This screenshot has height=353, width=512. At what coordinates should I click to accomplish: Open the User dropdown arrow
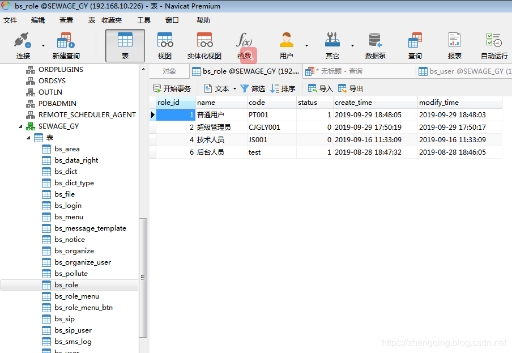pyautogui.click(x=306, y=45)
